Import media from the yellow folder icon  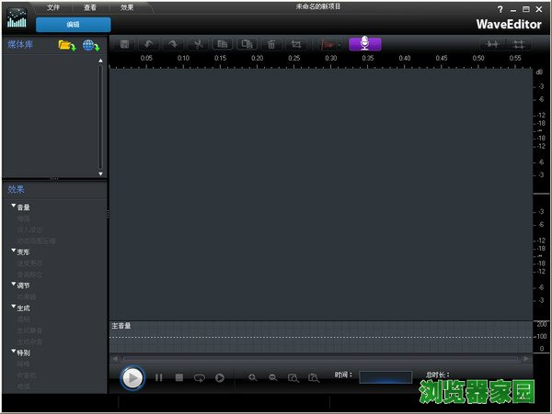click(x=66, y=45)
